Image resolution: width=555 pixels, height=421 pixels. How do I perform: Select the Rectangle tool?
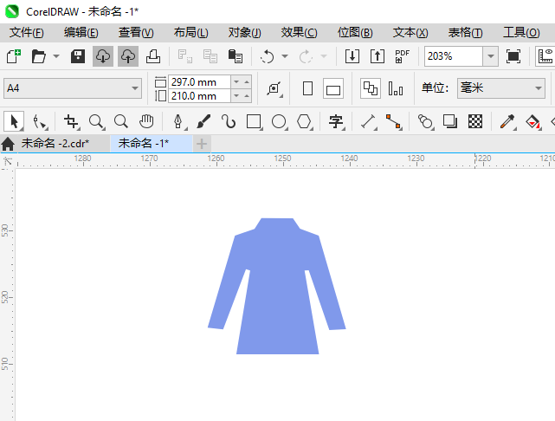pos(254,121)
